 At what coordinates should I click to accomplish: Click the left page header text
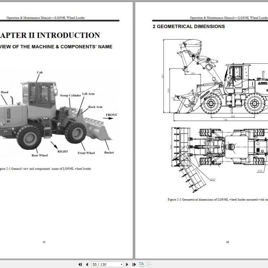45,18
